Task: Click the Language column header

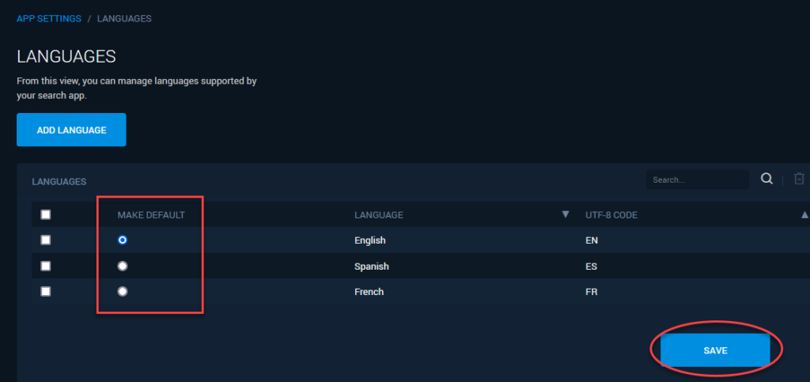Action: click(379, 215)
